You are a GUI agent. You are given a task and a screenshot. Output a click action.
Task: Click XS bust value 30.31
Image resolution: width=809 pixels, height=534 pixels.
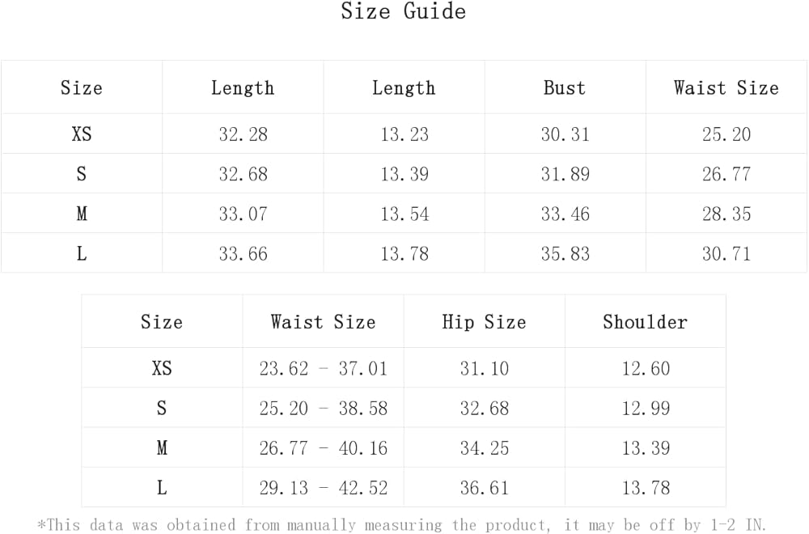565,134
